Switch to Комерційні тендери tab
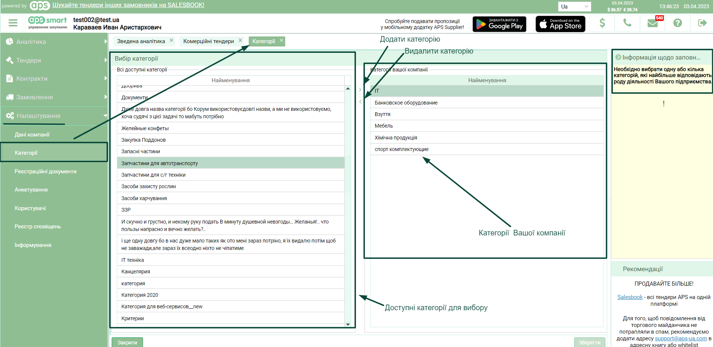The image size is (713, 347). [x=209, y=41]
